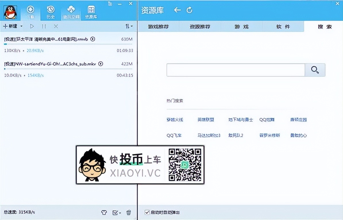
Task: Click the refresh icon beside 资源库 title
Action: tap(189, 10)
